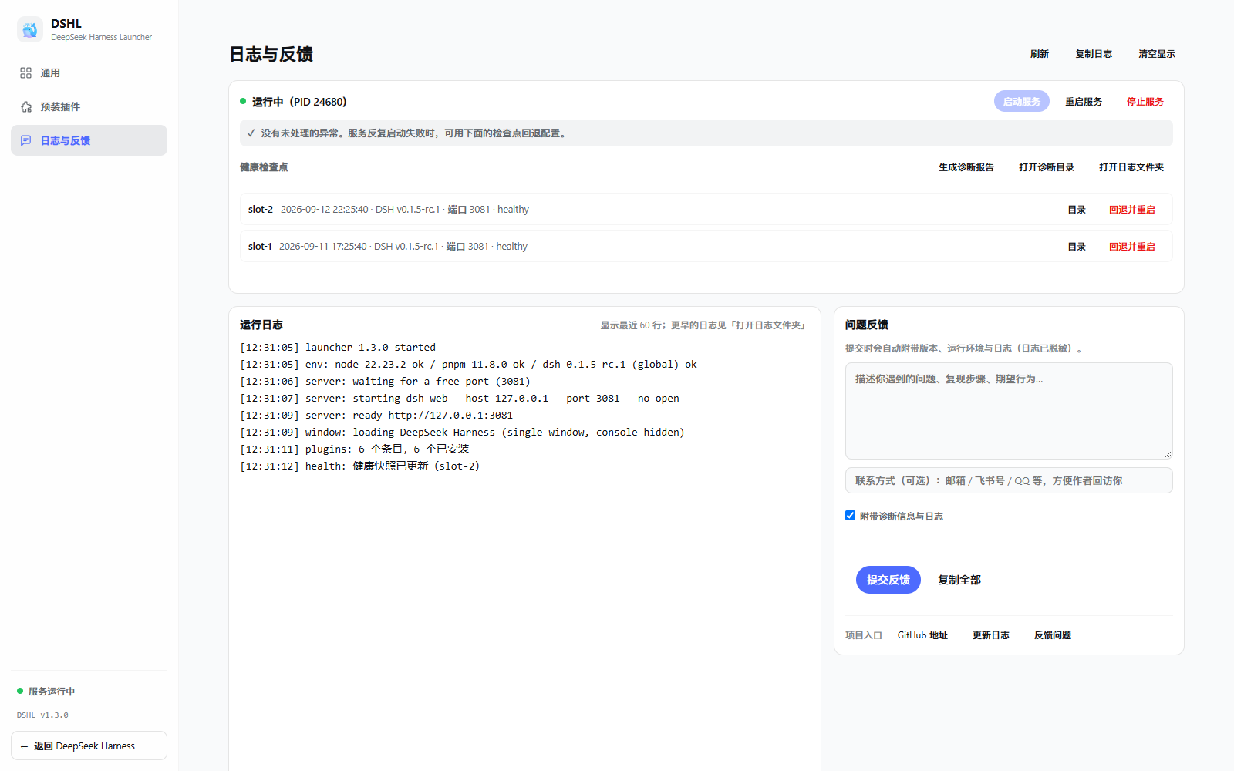
Task: Click the 复制日志 button
Action: (1094, 54)
